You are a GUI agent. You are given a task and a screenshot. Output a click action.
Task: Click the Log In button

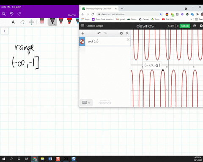(171, 26)
